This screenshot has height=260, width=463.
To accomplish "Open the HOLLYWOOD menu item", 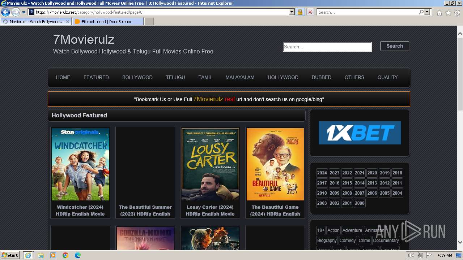I will tap(283, 77).
